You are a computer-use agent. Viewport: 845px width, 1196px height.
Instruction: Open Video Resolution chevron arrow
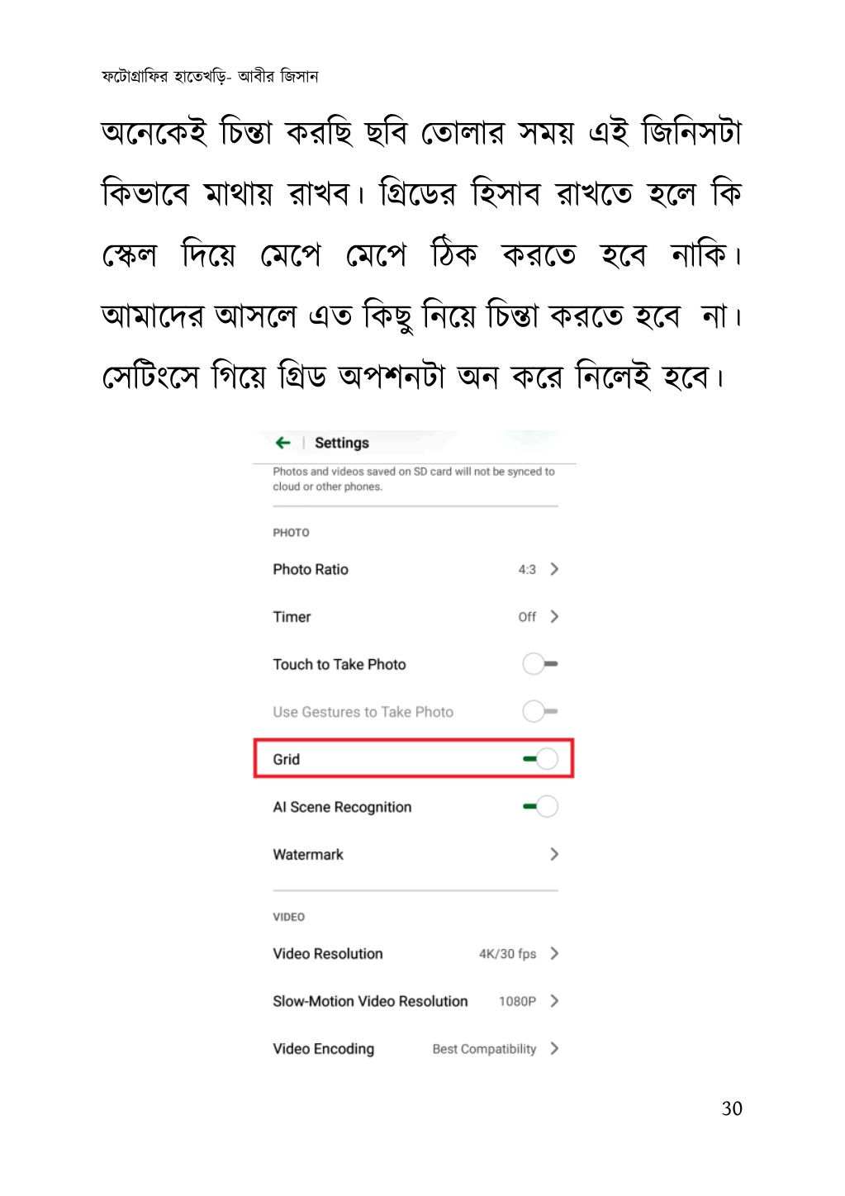click(x=554, y=953)
